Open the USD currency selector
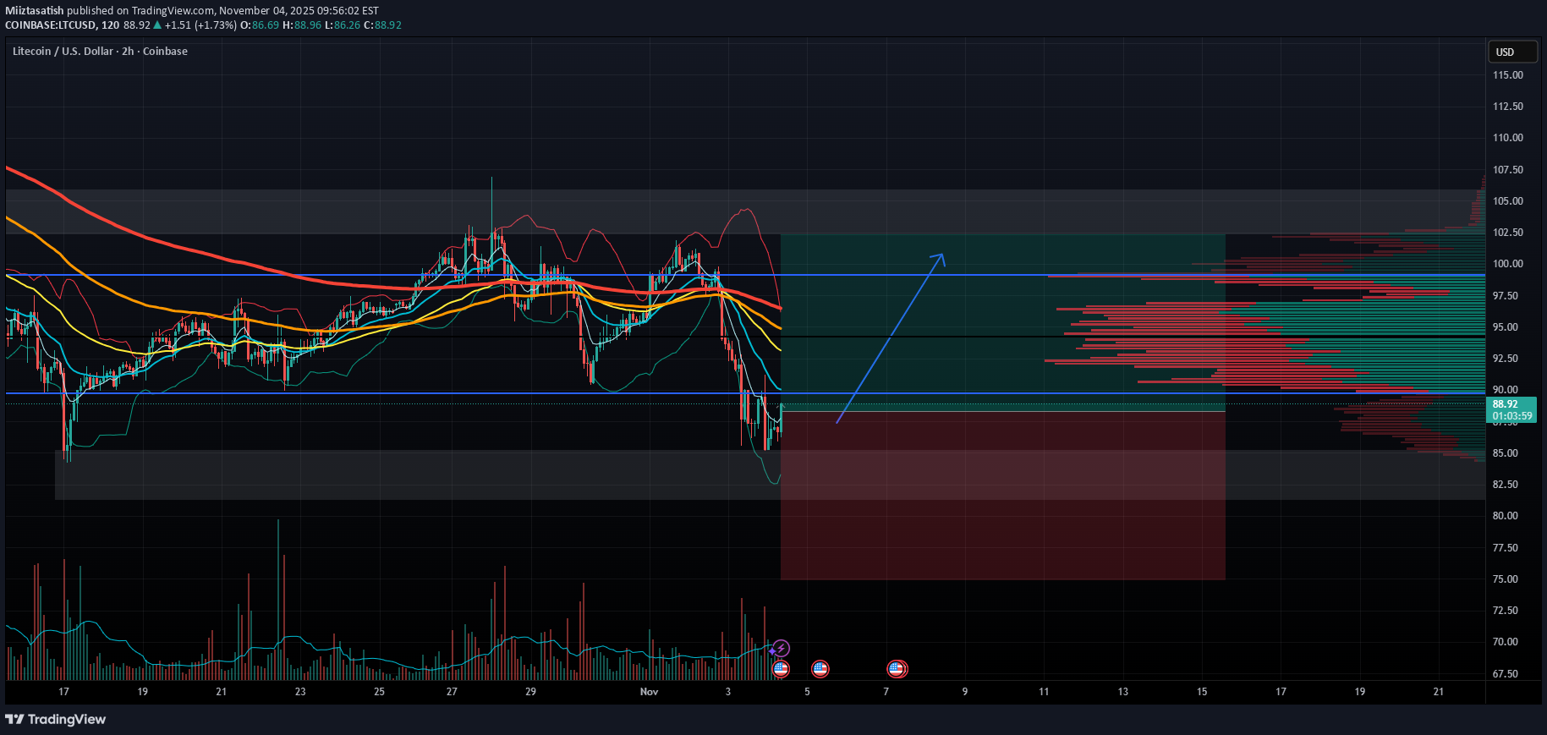 point(1512,52)
